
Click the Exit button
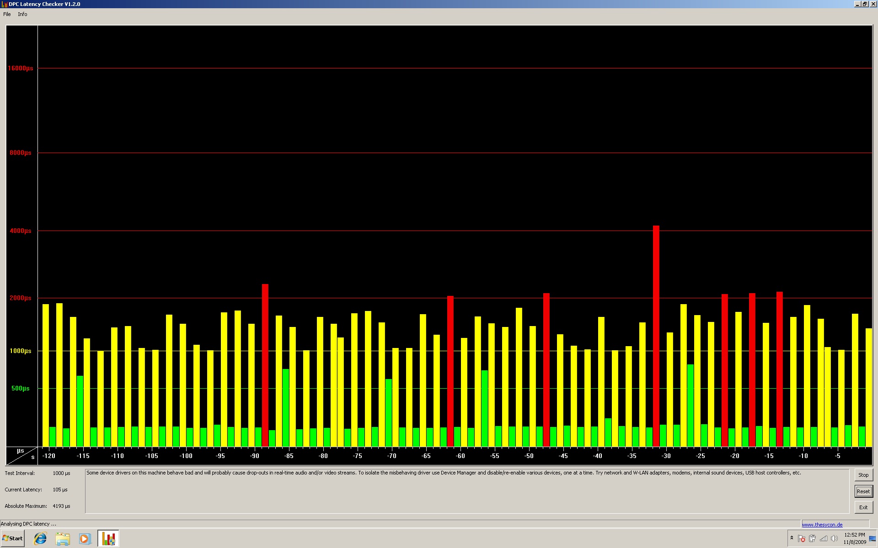click(x=863, y=507)
